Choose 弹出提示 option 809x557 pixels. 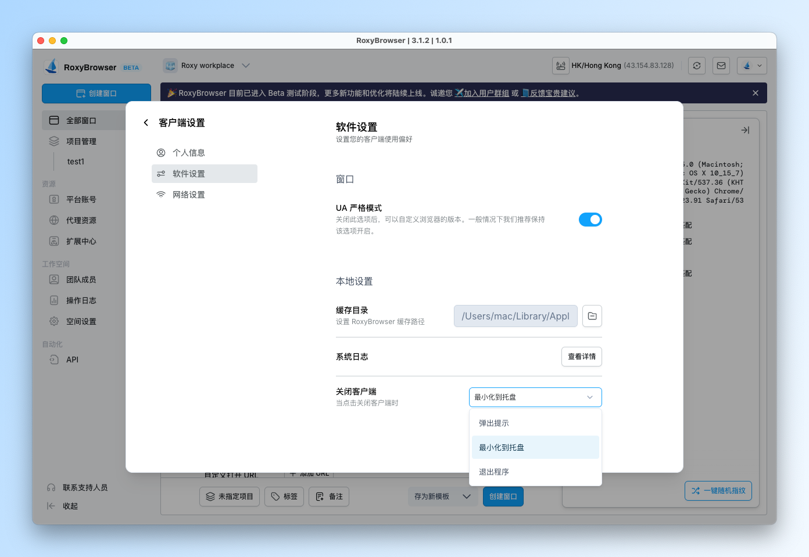(x=535, y=423)
